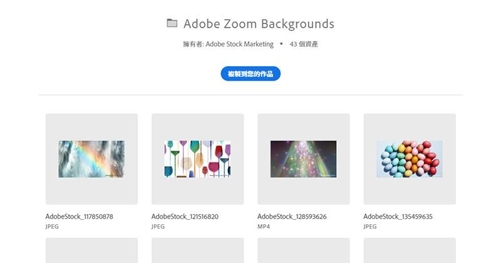Click the AdobeStock_117850878 file name

(x=80, y=216)
